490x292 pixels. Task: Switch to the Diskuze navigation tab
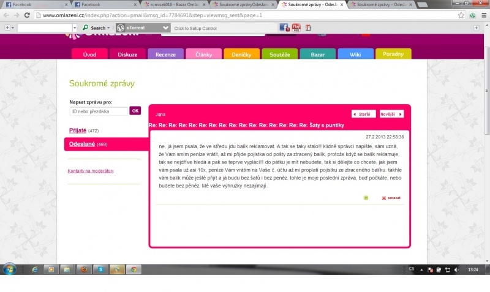tap(127, 54)
